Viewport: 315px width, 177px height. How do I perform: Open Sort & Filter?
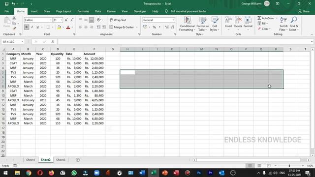283,24
